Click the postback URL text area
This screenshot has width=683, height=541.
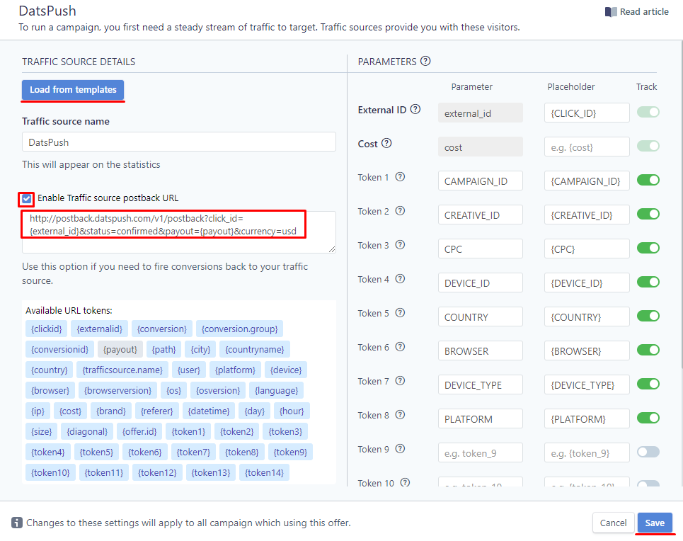pos(179,232)
